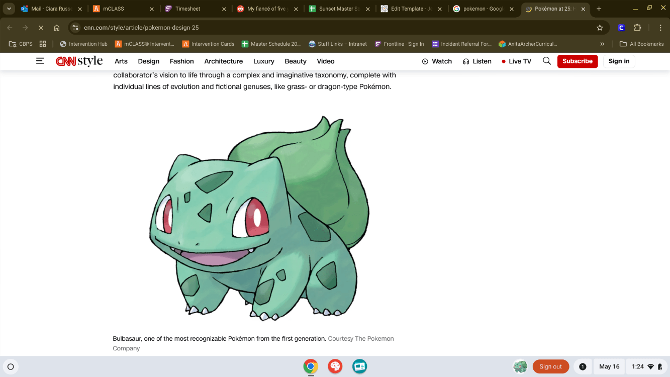670x377 pixels.
Task: Open the Video section
Action: [326, 61]
